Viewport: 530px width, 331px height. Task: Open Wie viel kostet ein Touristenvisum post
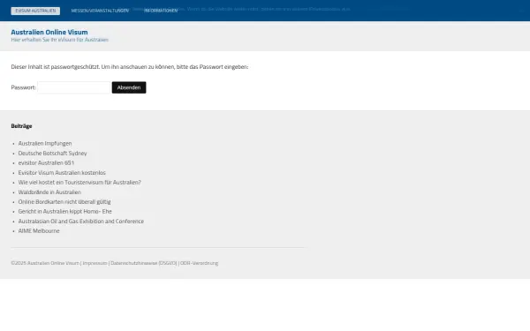(79, 183)
